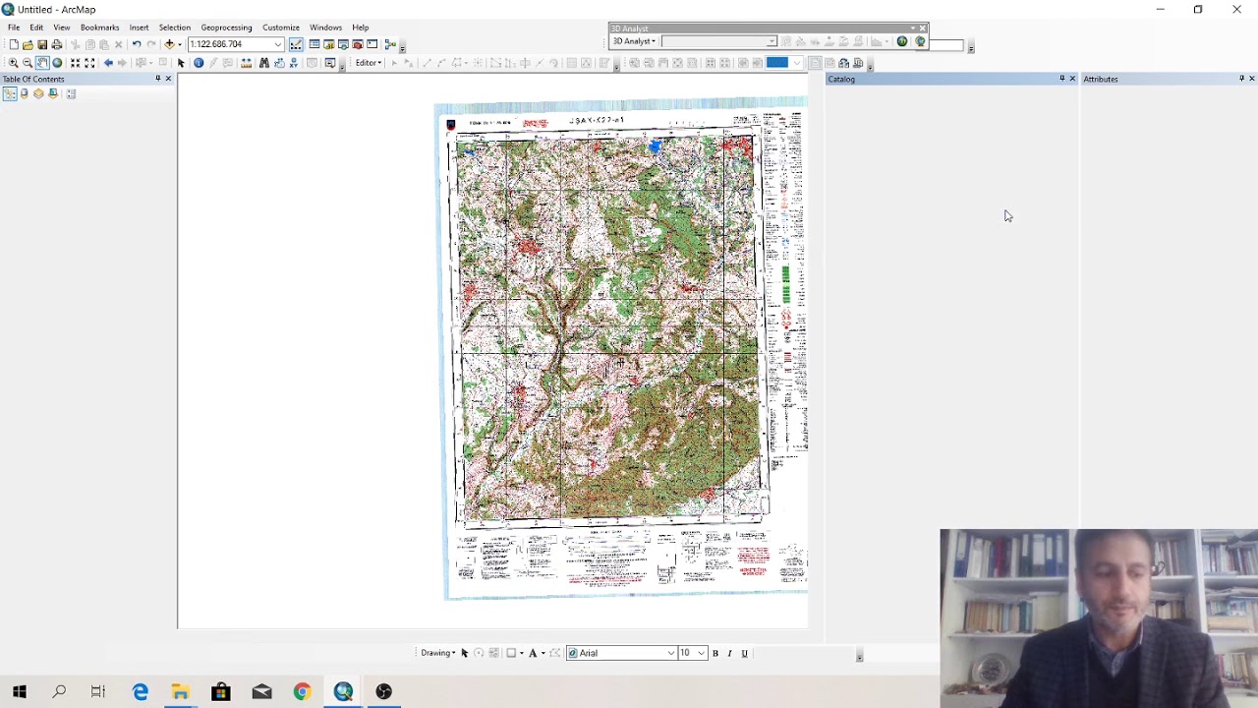Switch TOC to List By Drawing Order
The width and height of the screenshot is (1258, 708).
pos(9,93)
